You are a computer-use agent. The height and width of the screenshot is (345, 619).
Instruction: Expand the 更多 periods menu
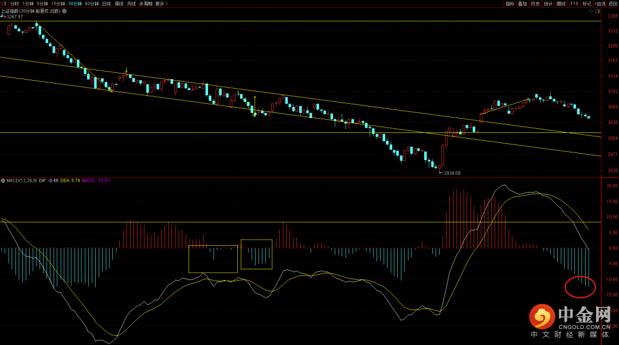[161, 3]
